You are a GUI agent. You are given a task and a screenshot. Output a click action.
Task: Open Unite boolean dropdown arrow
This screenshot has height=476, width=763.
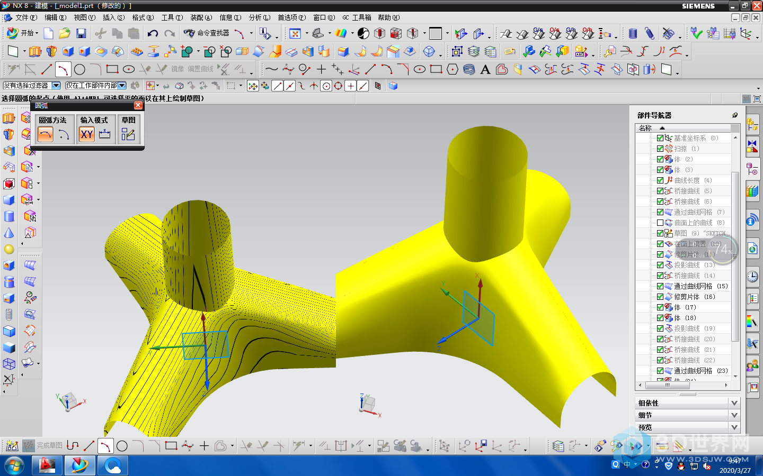pos(198,51)
